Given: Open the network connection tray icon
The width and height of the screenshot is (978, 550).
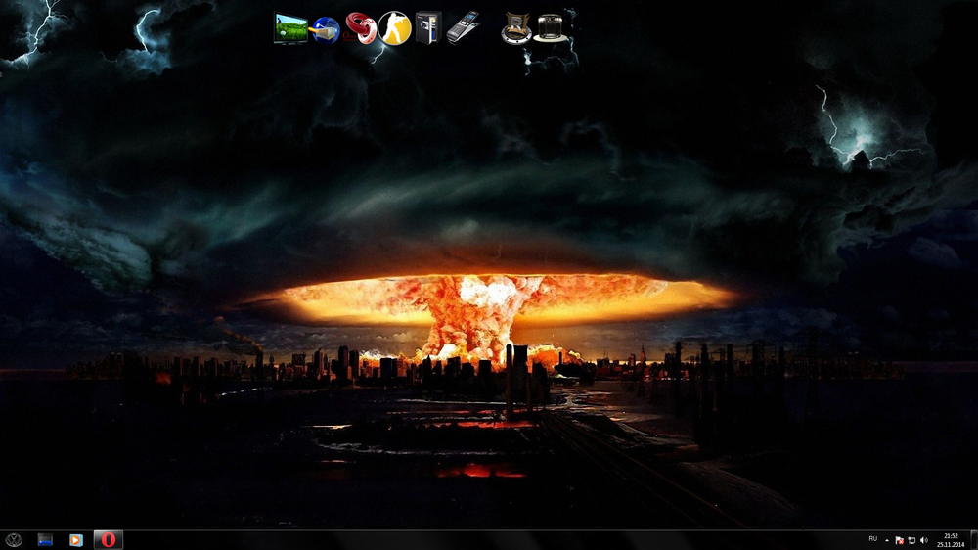Looking at the screenshot, I should pyautogui.click(x=911, y=539).
